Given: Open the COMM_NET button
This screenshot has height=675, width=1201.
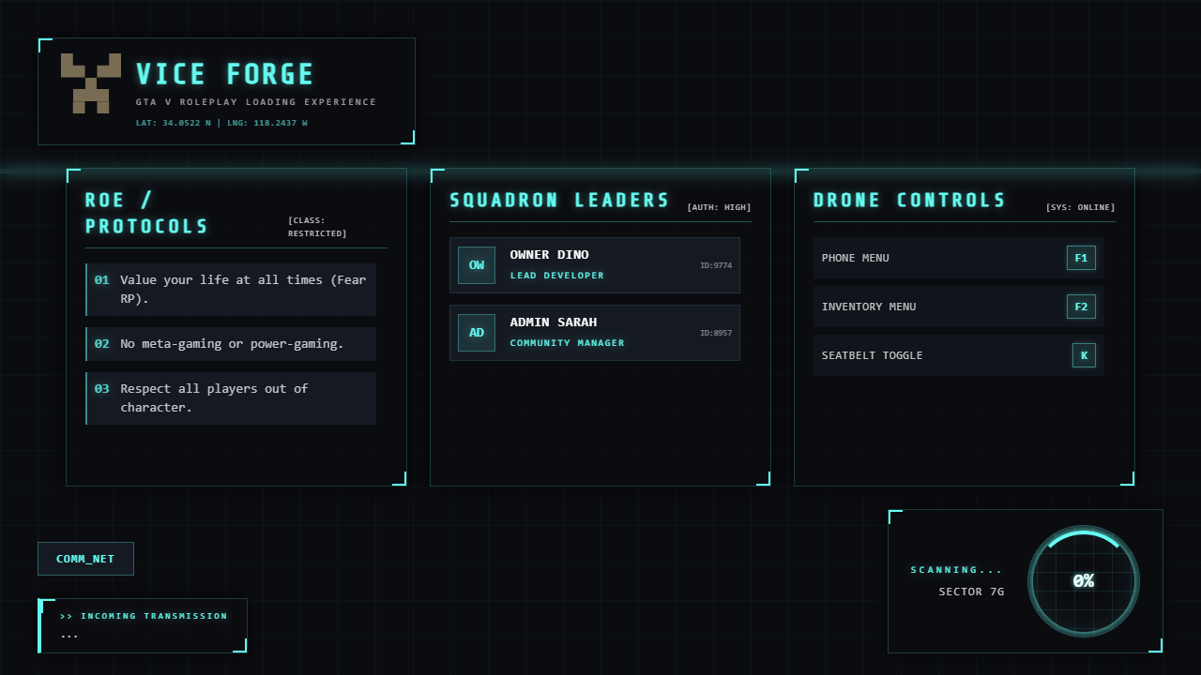Looking at the screenshot, I should 85,559.
